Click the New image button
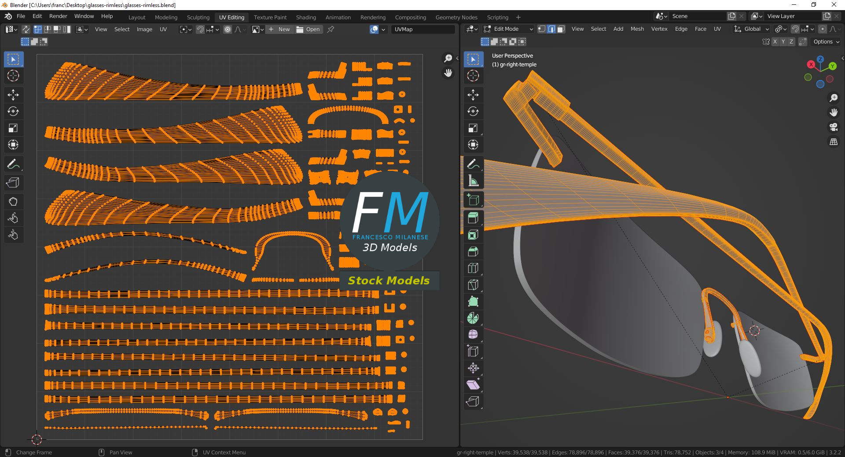This screenshot has width=845, height=457. (279, 29)
